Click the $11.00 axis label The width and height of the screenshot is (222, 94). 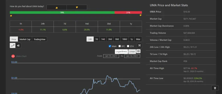pos(14,78)
